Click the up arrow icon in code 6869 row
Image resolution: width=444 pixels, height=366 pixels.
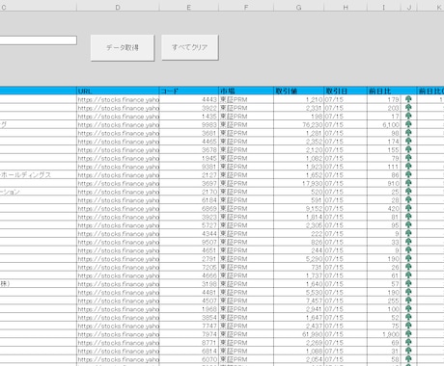coord(408,208)
